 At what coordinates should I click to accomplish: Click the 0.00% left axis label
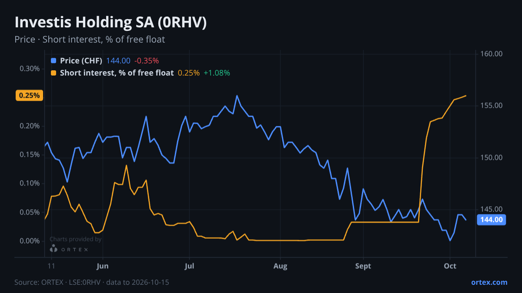(30, 241)
